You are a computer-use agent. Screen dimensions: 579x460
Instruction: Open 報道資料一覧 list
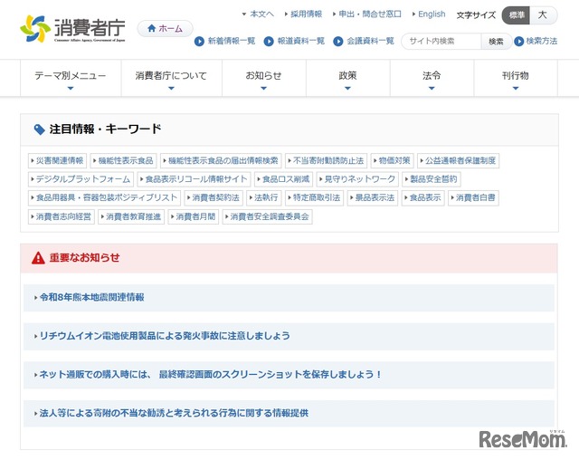pyautogui.click(x=294, y=41)
